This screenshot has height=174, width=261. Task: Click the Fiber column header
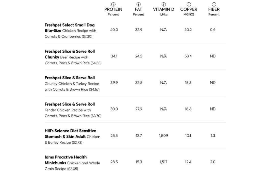[x=214, y=9]
